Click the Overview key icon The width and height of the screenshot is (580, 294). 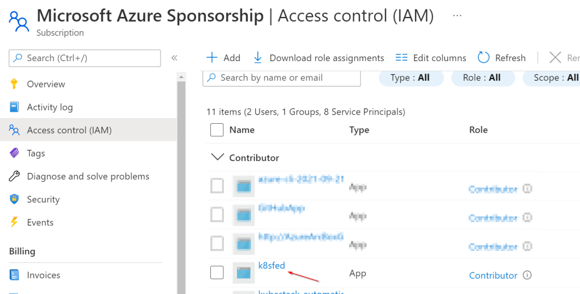click(x=15, y=84)
